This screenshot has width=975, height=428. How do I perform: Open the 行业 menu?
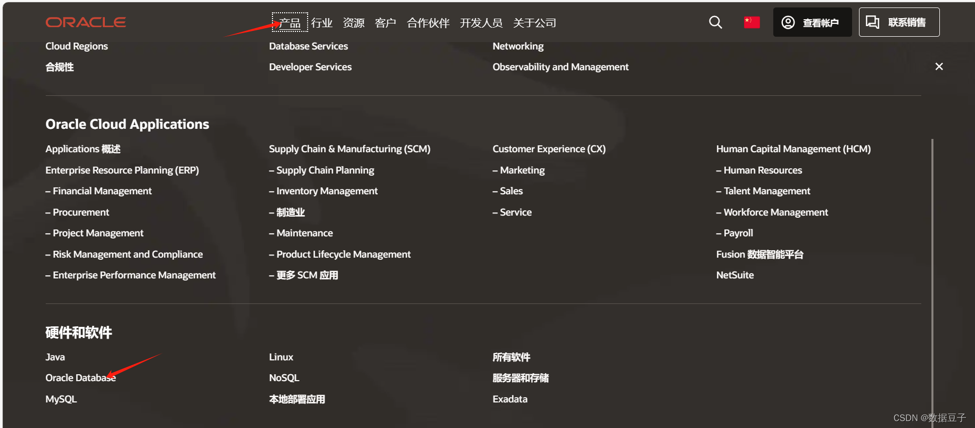322,23
